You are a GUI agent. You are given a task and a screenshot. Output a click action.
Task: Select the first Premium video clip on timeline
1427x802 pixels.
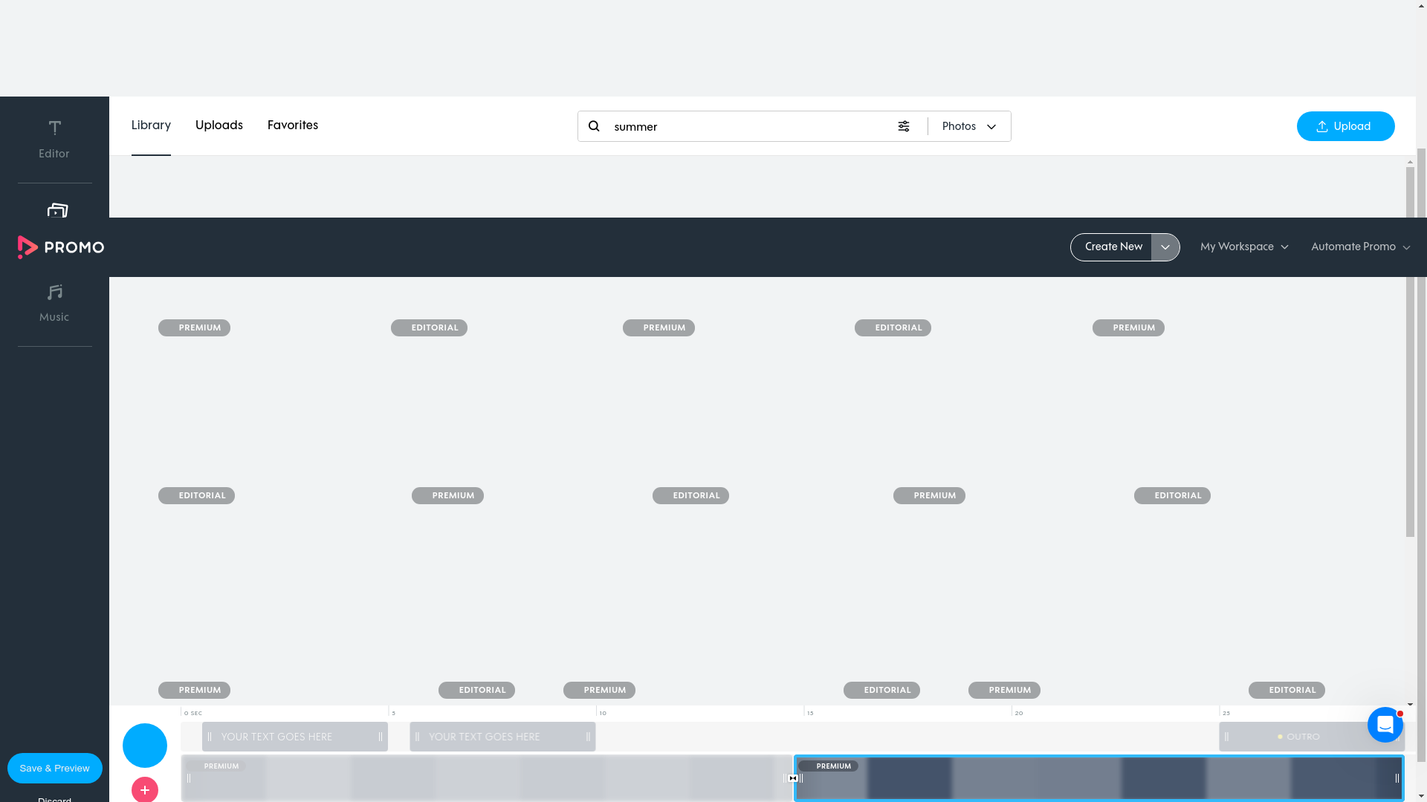486,778
